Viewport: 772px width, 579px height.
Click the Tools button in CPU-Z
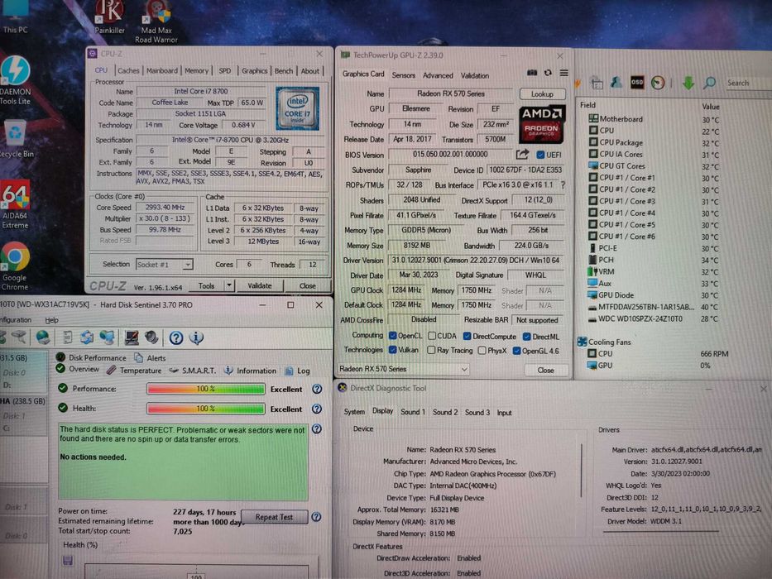click(x=206, y=285)
